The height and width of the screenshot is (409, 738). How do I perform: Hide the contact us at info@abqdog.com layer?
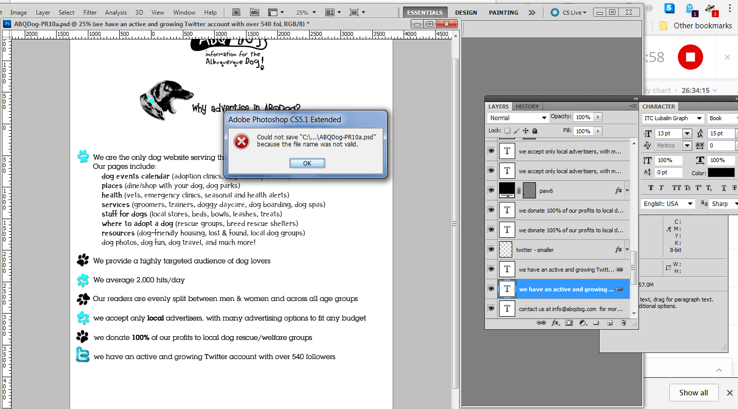pos(491,309)
